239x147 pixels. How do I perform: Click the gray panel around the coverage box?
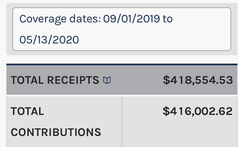pos(122,53)
